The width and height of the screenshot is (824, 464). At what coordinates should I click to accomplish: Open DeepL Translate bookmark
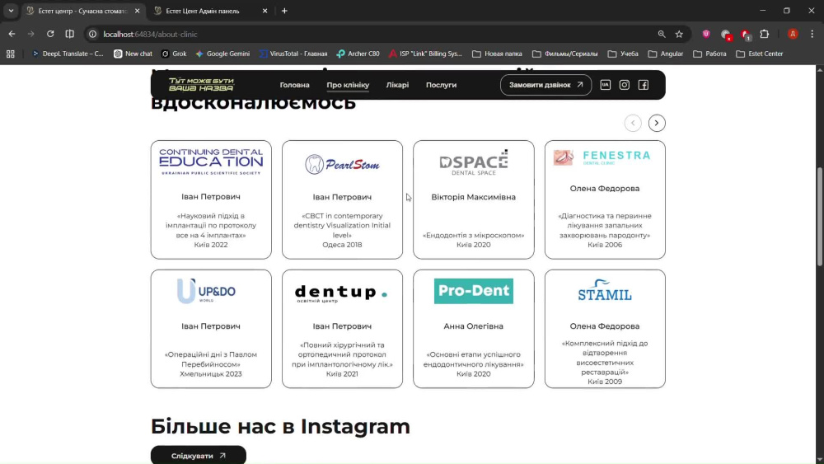tap(68, 54)
